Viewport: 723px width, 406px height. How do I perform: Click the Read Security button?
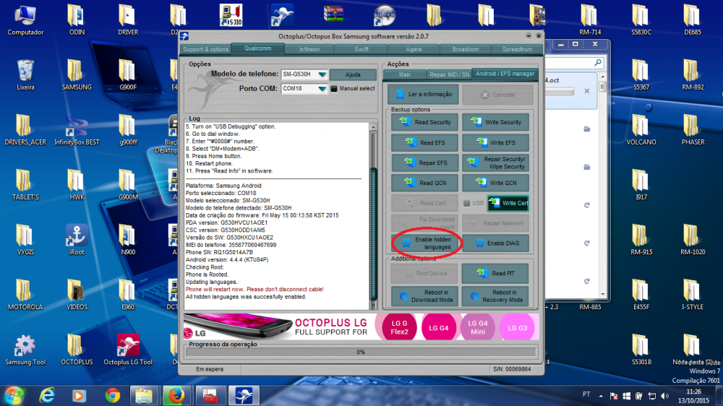[x=424, y=122]
